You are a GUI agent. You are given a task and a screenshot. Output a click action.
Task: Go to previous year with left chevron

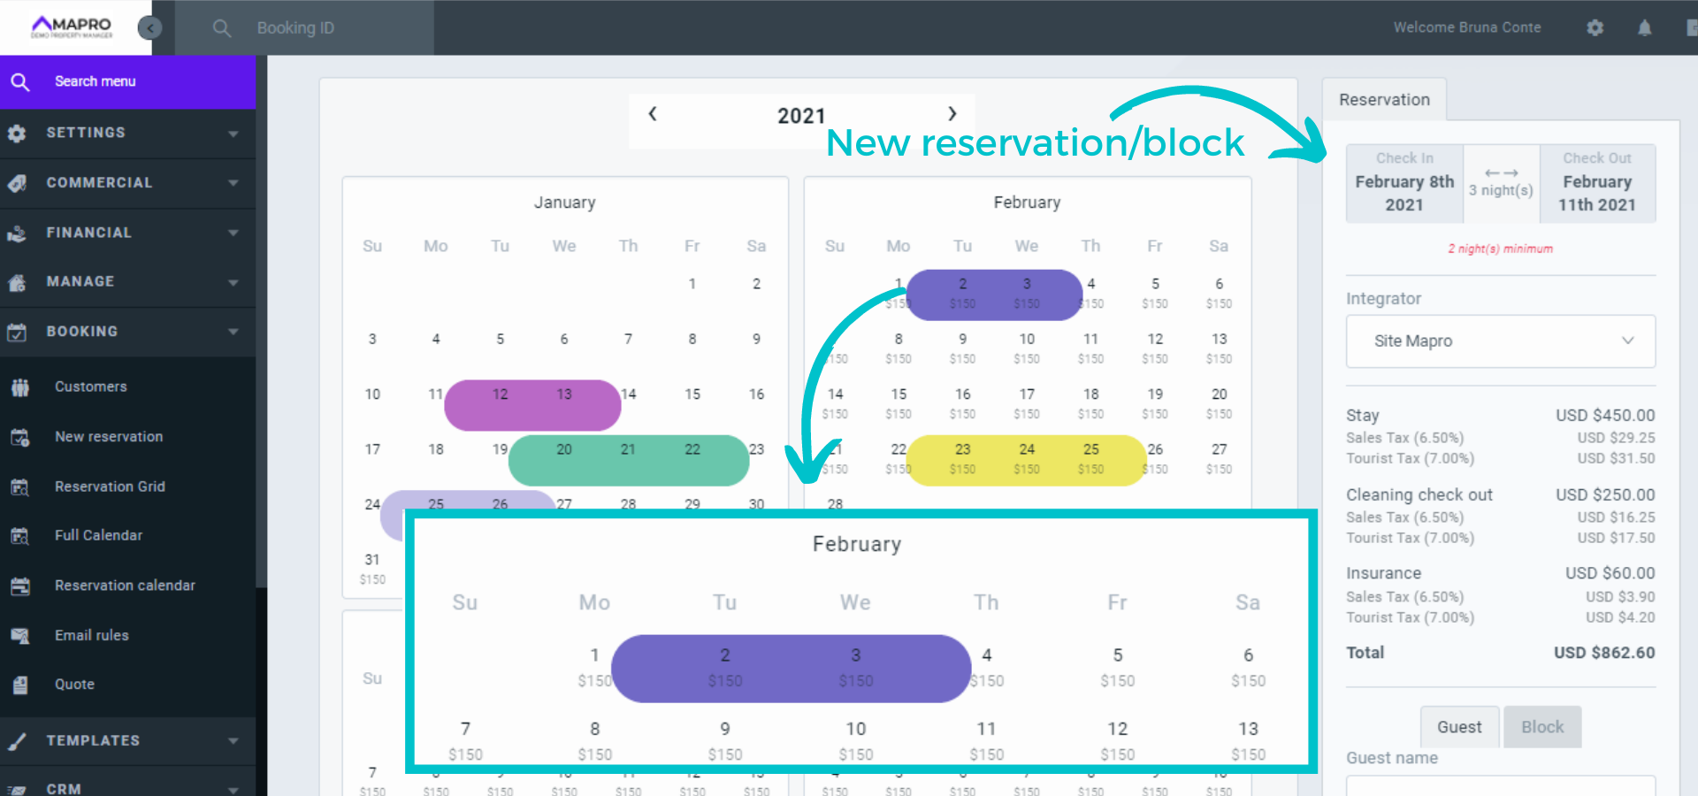pyautogui.click(x=653, y=114)
